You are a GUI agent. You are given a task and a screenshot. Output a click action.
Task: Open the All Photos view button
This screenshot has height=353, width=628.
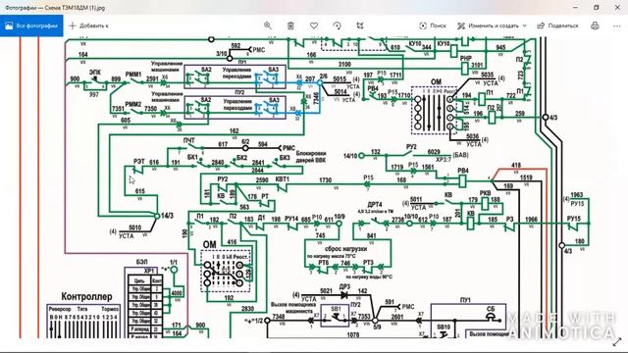coord(31,25)
